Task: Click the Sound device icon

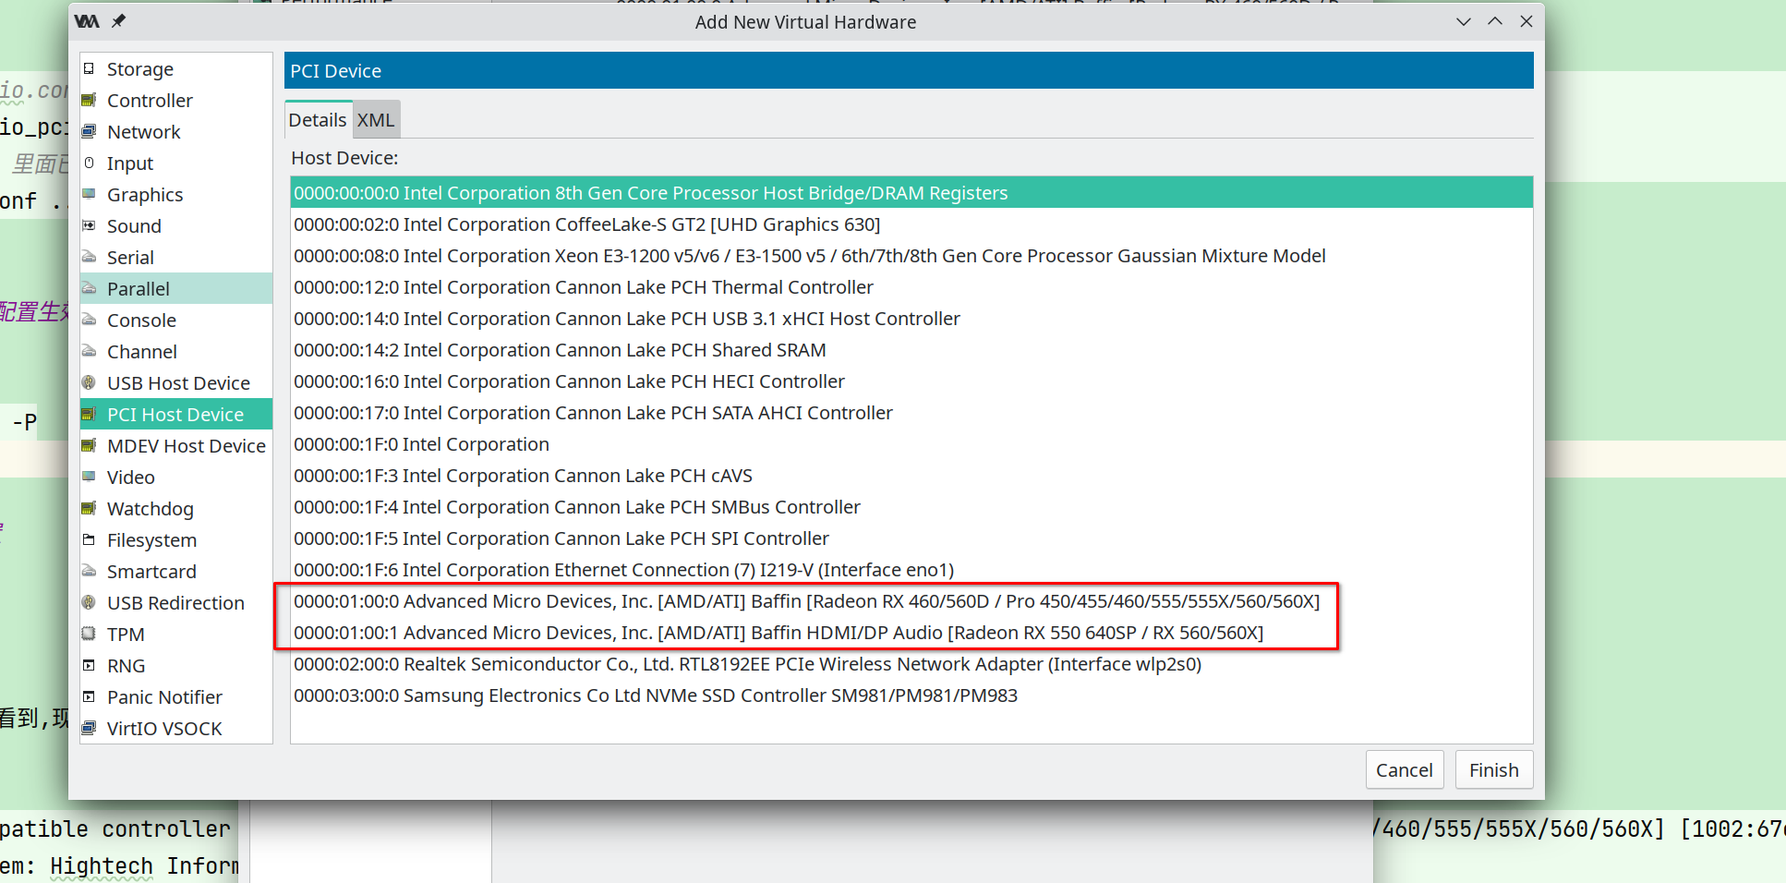Action: [x=90, y=226]
